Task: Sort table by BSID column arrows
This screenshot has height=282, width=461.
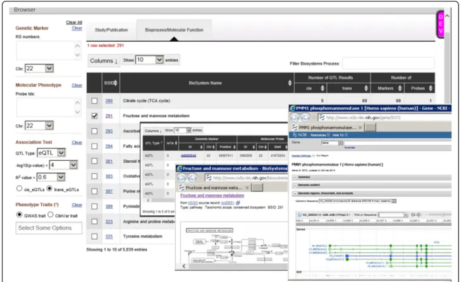Action: coord(116,83)
